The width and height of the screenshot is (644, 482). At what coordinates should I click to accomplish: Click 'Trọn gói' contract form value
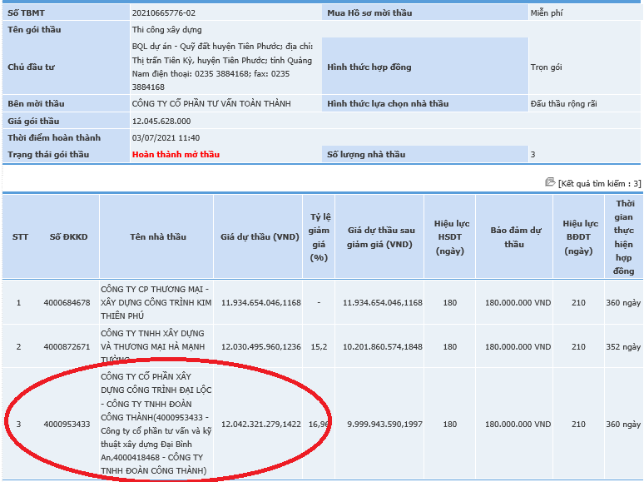click(546, 67)
